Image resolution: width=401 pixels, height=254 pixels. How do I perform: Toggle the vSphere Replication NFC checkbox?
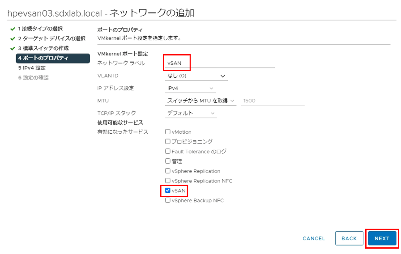point(167,181)
